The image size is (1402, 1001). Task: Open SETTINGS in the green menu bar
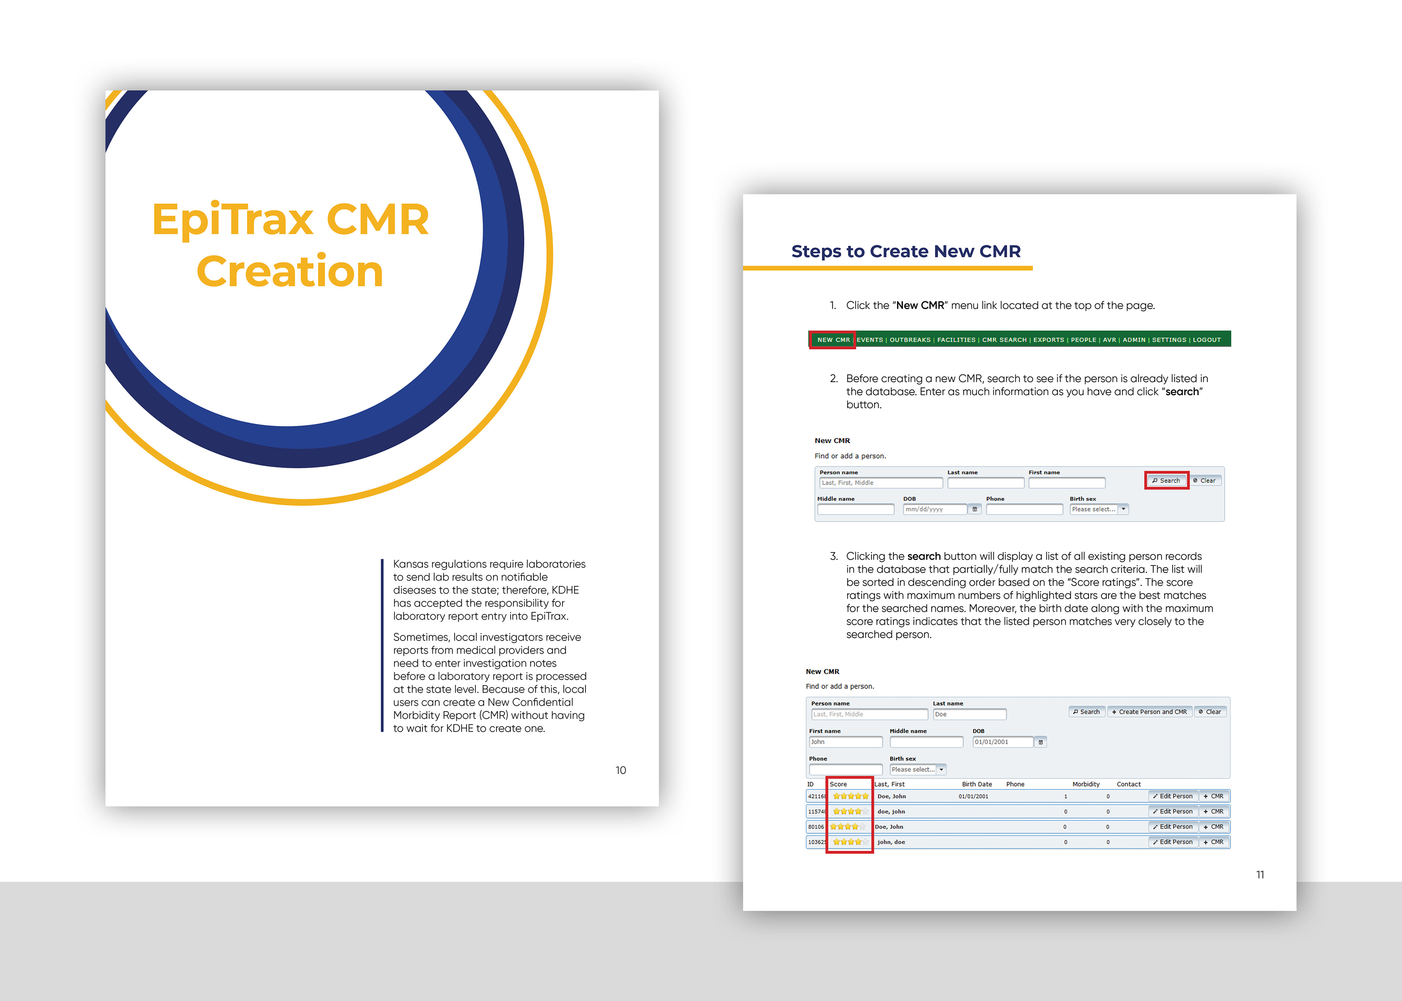[1169, 340]
